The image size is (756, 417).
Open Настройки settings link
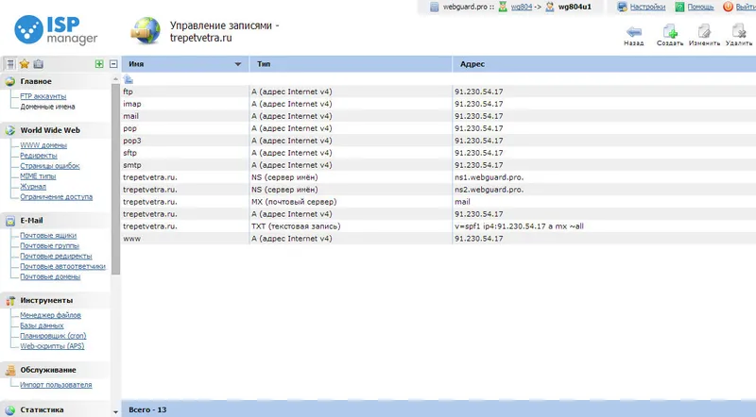[647, 7]
